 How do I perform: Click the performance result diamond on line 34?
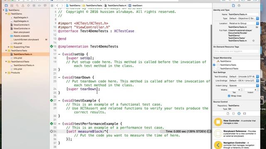52,131
